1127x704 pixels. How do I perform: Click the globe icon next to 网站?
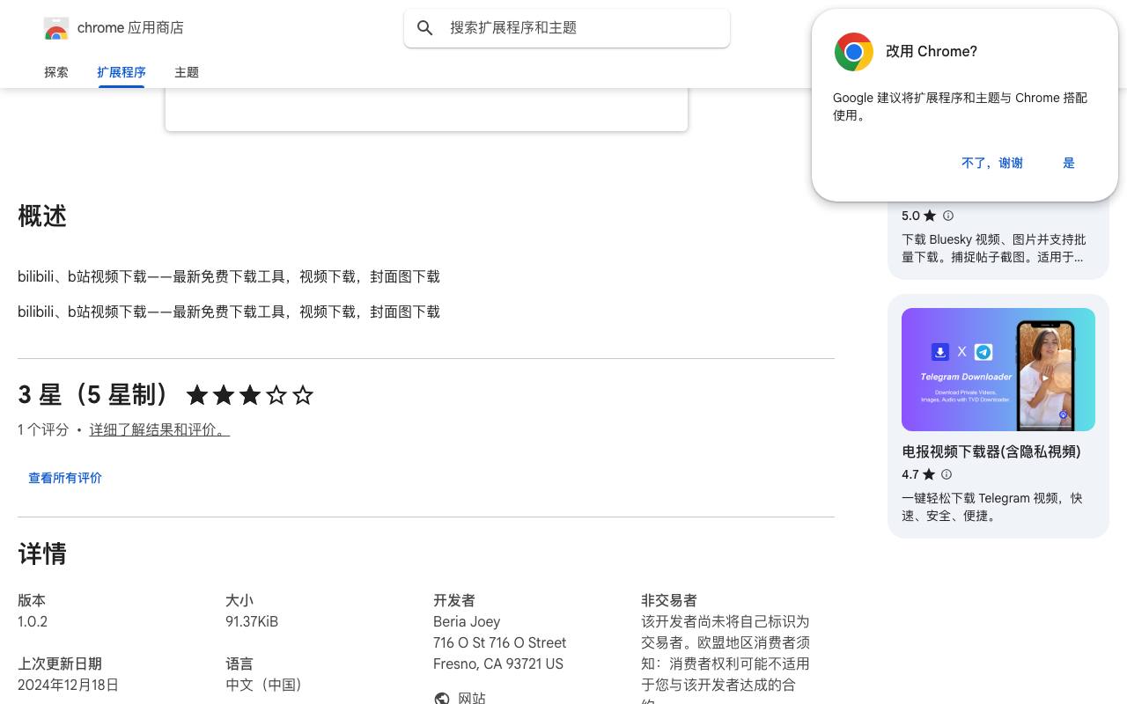(442, 698)
